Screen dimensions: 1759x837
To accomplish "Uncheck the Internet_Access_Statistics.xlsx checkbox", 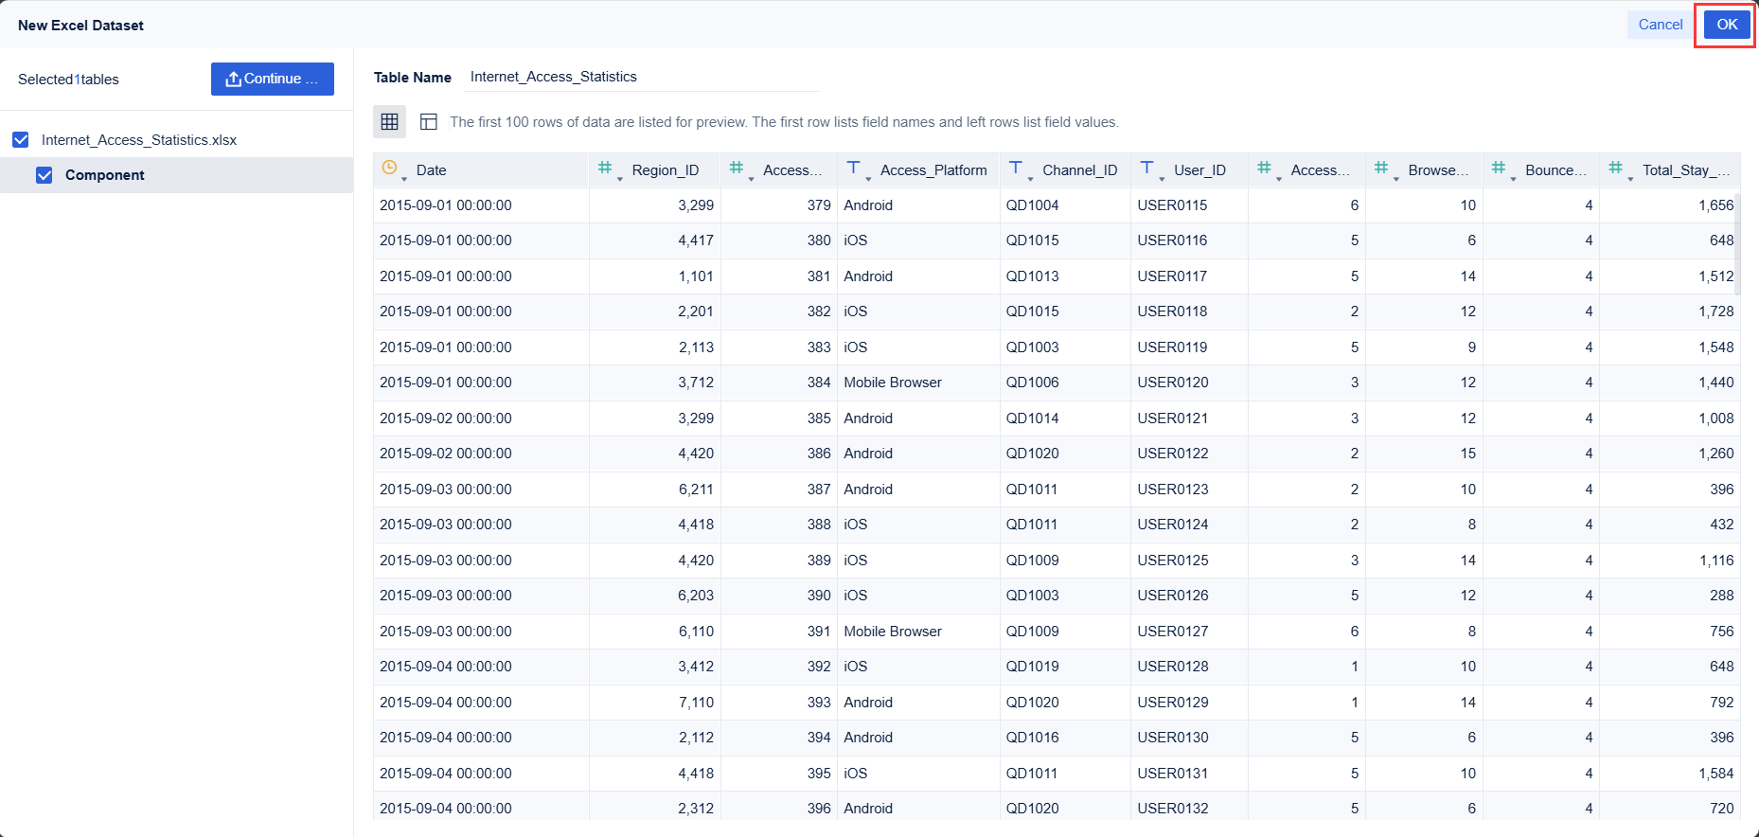I will coord(21,140).
